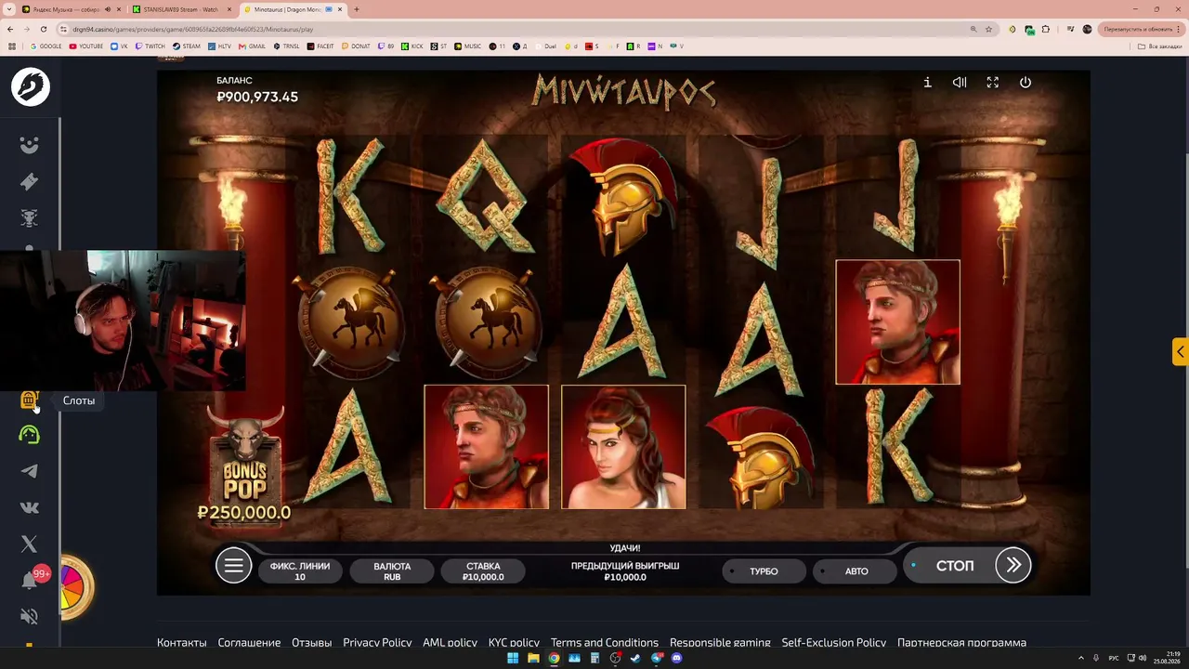The height and width of the screenshot is (669, 1189).
Task: Click the streamer webcam overlay
Action: (x=123, y=320)
